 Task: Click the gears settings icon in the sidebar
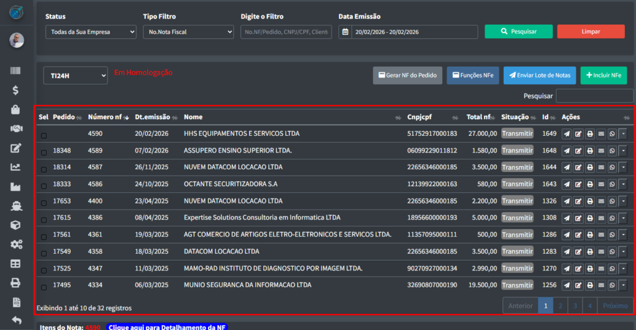point(16,244)
